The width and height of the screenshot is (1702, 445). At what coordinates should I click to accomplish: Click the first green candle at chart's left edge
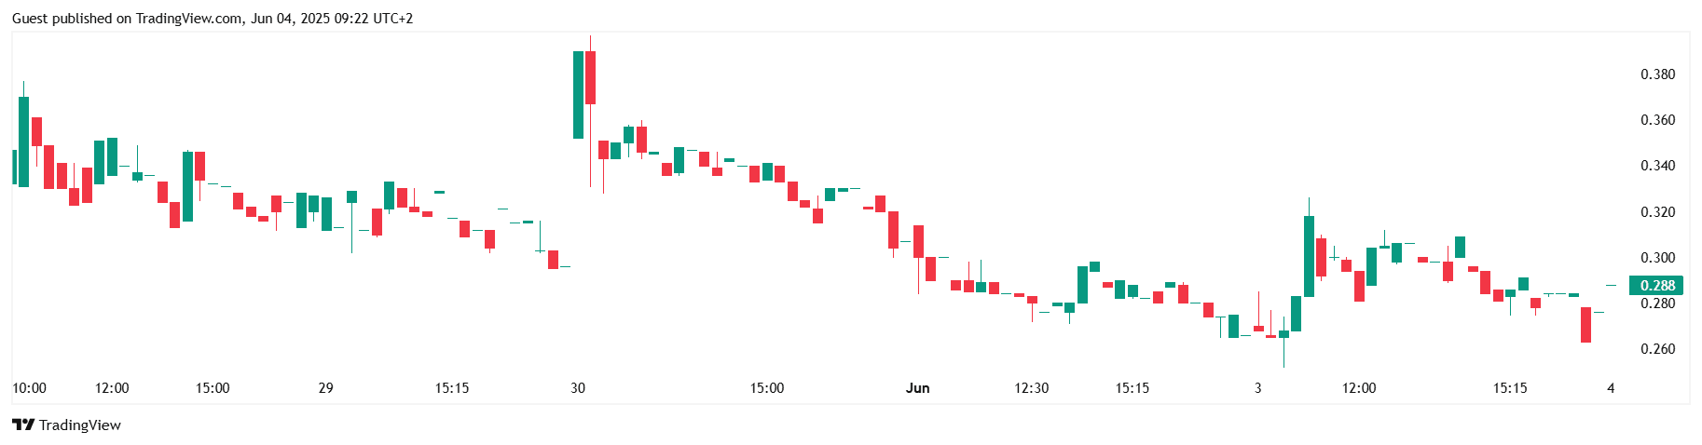pos(14,167)
